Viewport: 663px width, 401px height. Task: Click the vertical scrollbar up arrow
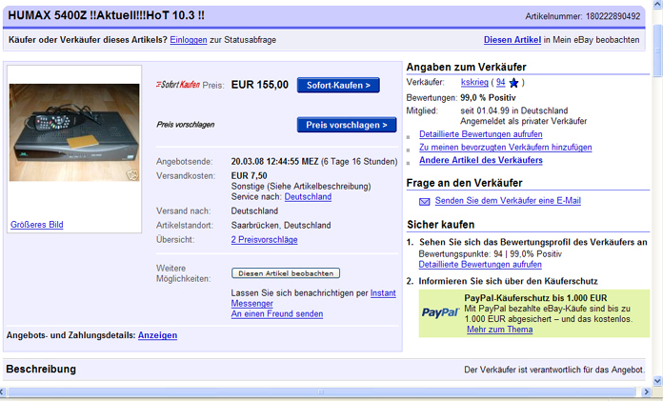(656, 7)
